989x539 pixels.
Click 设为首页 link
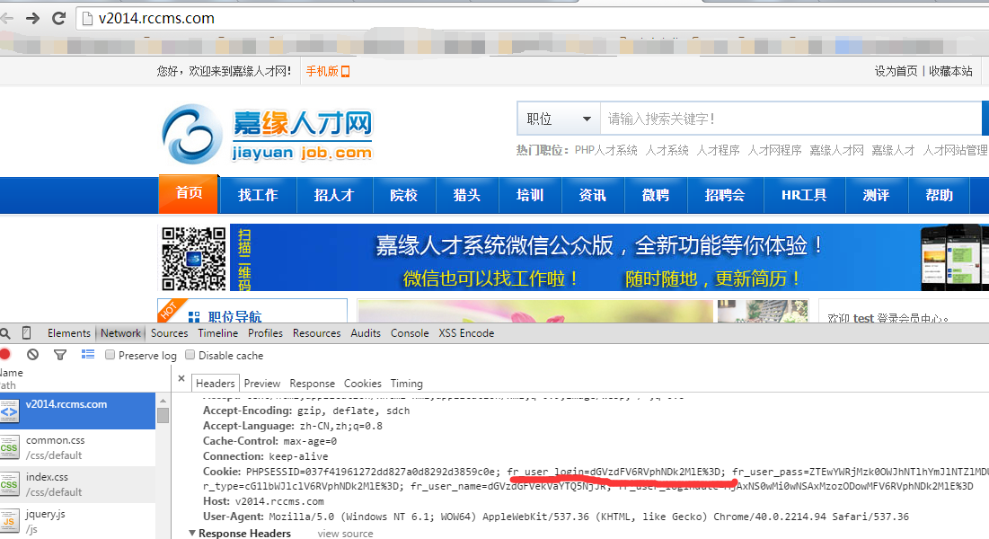click(x=896, y=71)
